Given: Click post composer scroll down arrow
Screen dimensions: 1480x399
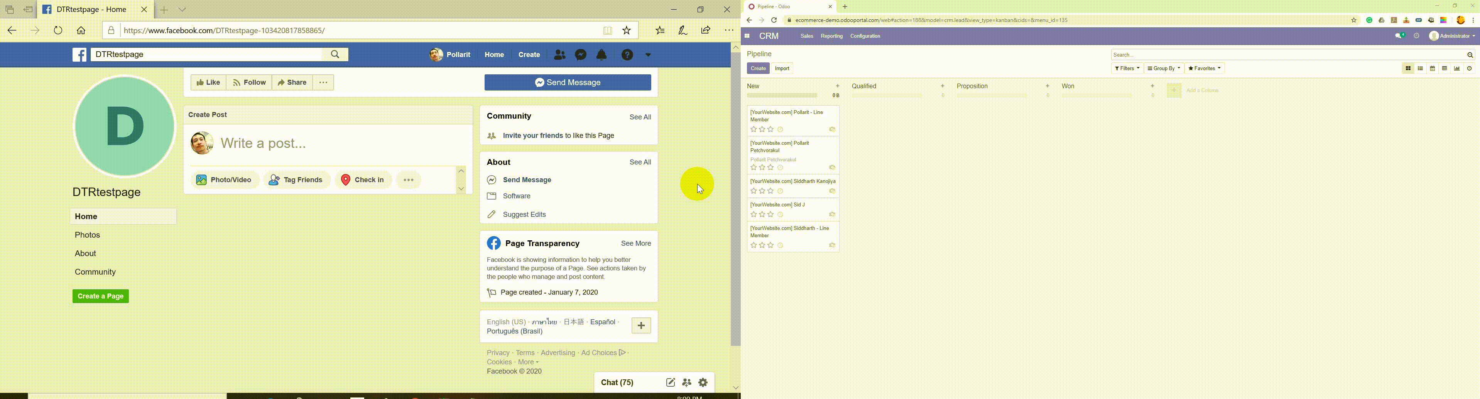Looking at the screenshot, I should pos(461,189).
